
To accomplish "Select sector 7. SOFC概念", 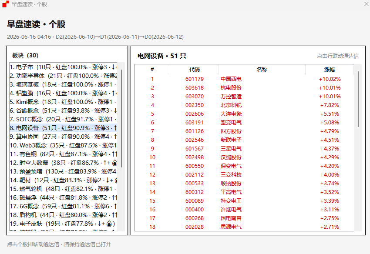I will (x=63, y=119).
